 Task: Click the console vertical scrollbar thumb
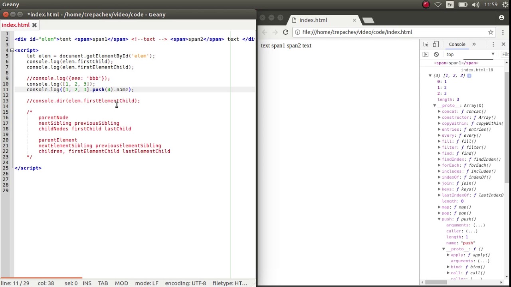click(x=507, y=128)
